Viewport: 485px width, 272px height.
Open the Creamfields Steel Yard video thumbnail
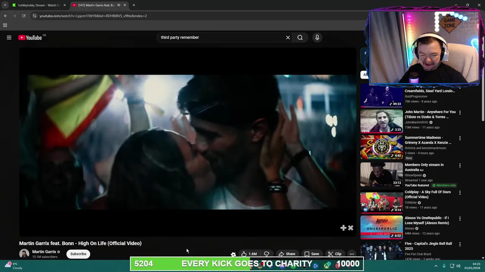tap(382, 96)
